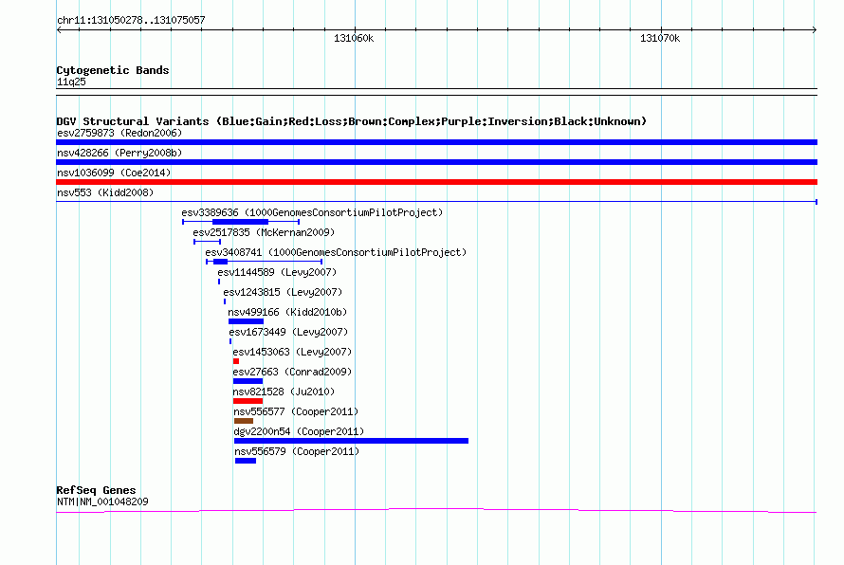The height and width of the screenshot is (565, 844).
Task: Click the 131060k ruler tick label
Action: coord(354,38)
